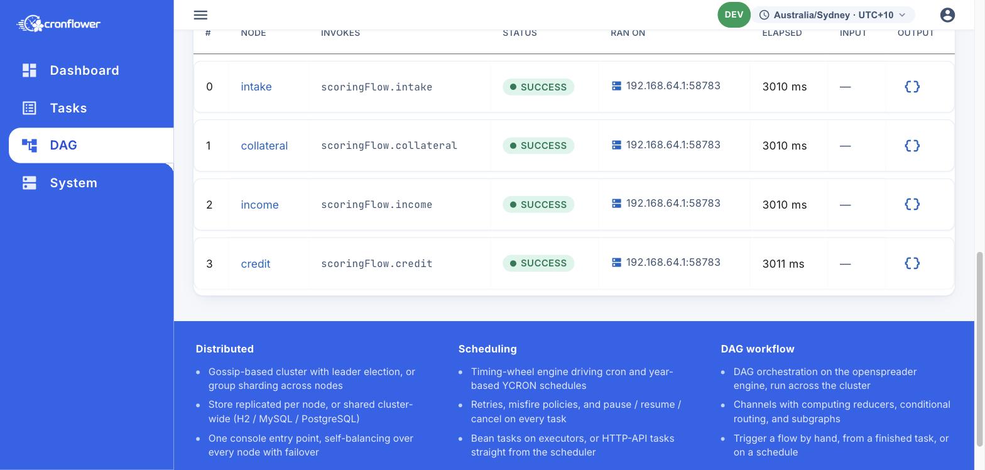Toggle the hamburger sidebar menu
The height and width of the screenshot is (470, 985).
200,15
